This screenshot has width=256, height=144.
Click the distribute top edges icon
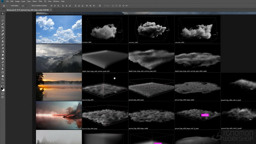click(x=76, y=6)
